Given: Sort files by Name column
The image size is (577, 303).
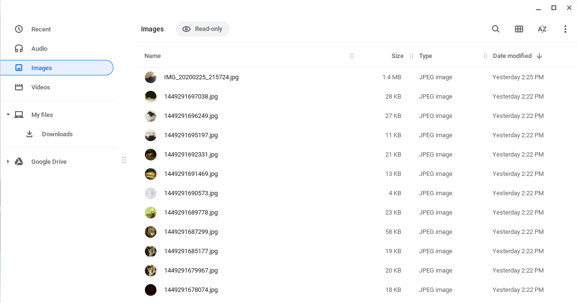Looking at the screenshot, I should pos(153,56).
